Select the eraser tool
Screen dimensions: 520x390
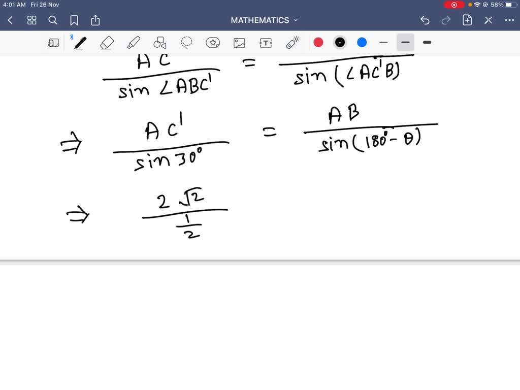(x=107, y=43)
